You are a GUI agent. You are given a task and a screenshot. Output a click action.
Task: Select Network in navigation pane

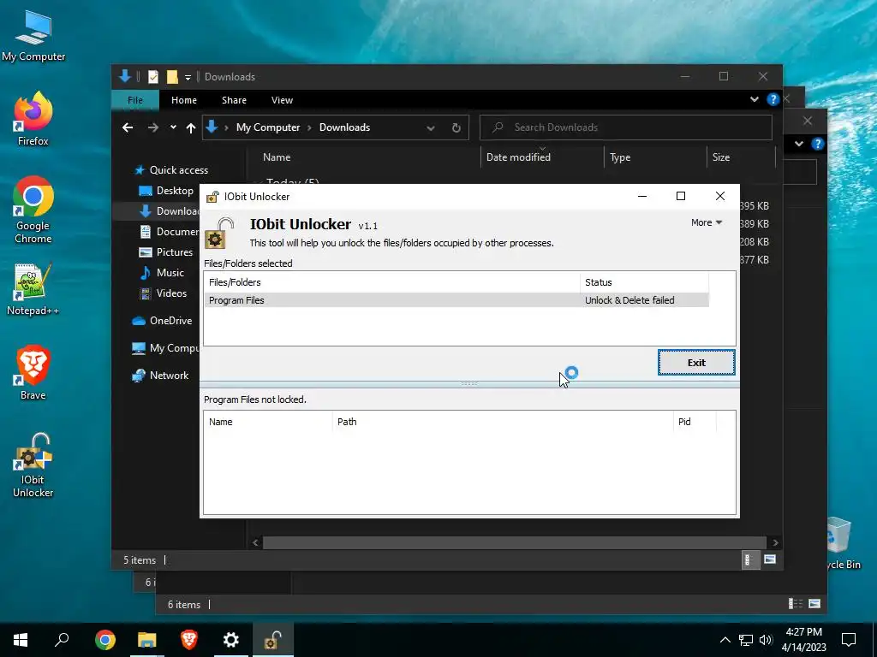160,376
